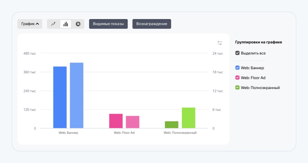Click the light green Полноэкранный bar

click(188, 118)
